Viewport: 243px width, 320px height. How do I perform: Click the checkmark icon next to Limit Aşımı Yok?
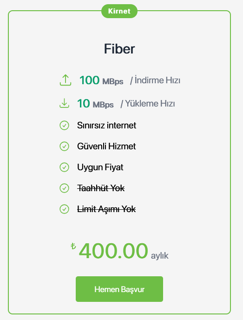tap(64, 209)
